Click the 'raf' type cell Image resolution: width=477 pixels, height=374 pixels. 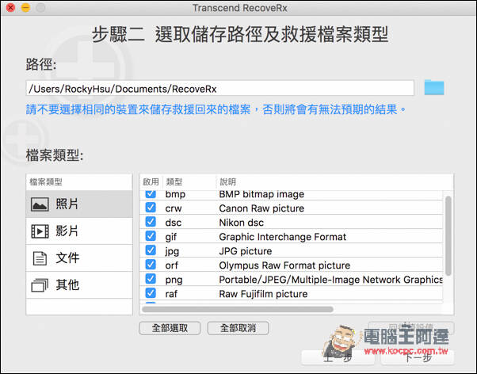pyautogui.click(x=171, y=294)
